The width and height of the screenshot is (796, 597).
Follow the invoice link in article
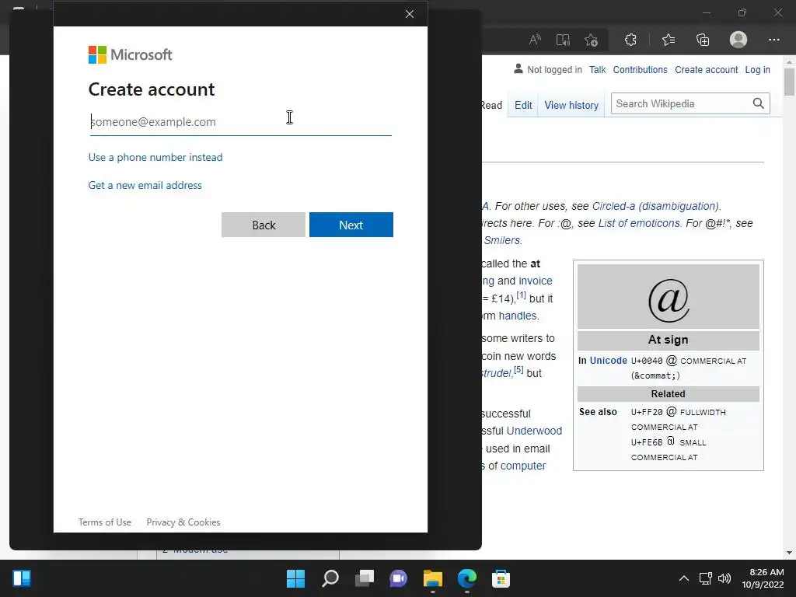pos(535,281)
